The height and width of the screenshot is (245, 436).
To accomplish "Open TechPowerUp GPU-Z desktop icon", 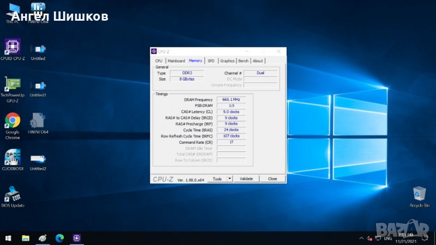I will pos(13,84).
